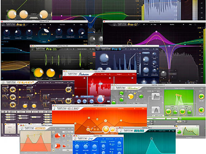
Task: Click Copy button in Pro-Q 2 header
Action: click(155, 24)
